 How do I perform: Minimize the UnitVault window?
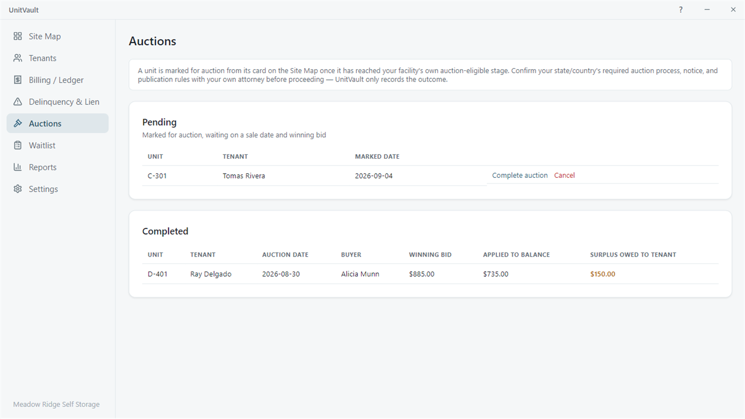(x=707, y=10)
